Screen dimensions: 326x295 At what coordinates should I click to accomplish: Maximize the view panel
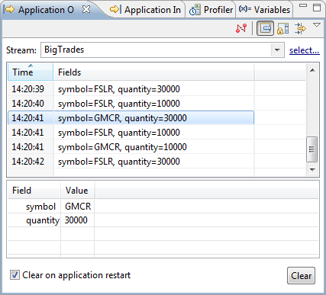tap(317, 8)
